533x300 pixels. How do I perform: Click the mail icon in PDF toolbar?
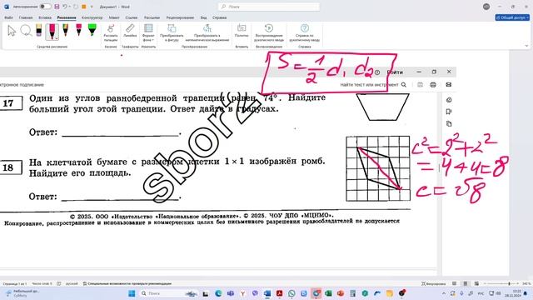pyautogui.click(x=449, y=85)
